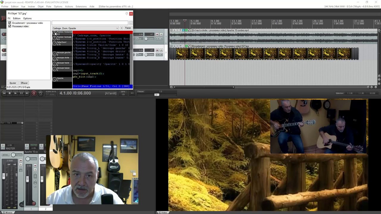
Task: Open the Edition menu in FX window
Action: (17, 18)
